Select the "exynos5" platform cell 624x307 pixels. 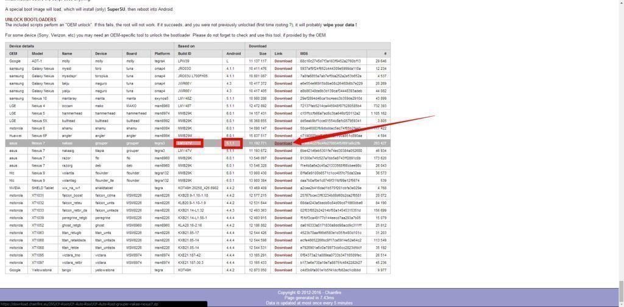coord(161,98)
